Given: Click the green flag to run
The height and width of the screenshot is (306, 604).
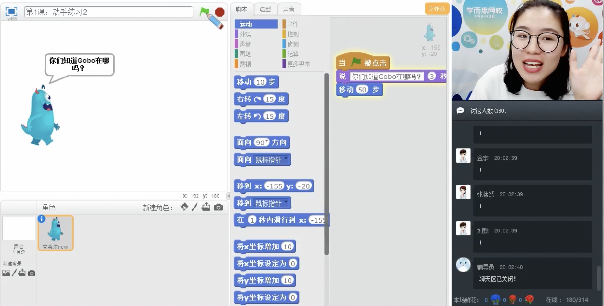Looking at the screenshot, I should point(204,12).
